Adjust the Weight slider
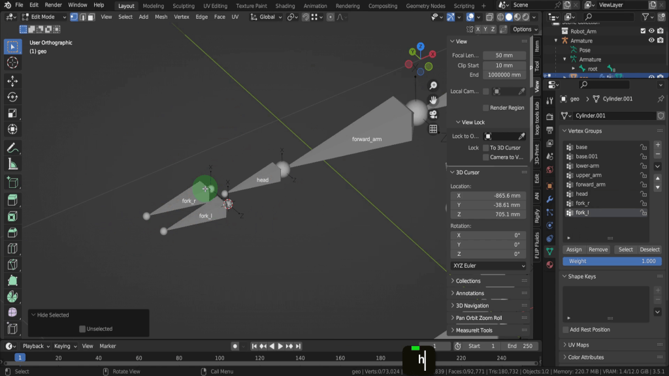The image size is (669, 376). click(x=612, y=261)
